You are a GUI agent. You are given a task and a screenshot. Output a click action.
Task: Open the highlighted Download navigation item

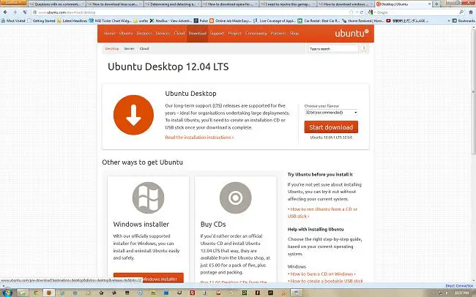pos(197,34)
